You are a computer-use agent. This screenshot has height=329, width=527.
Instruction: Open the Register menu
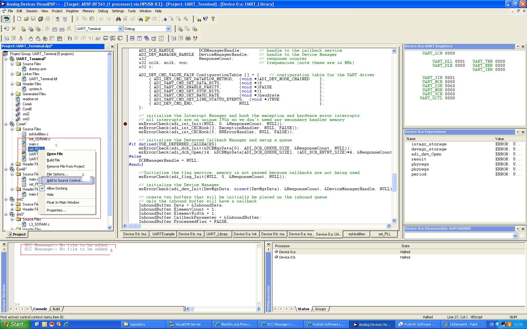click(x=72, y=11)
